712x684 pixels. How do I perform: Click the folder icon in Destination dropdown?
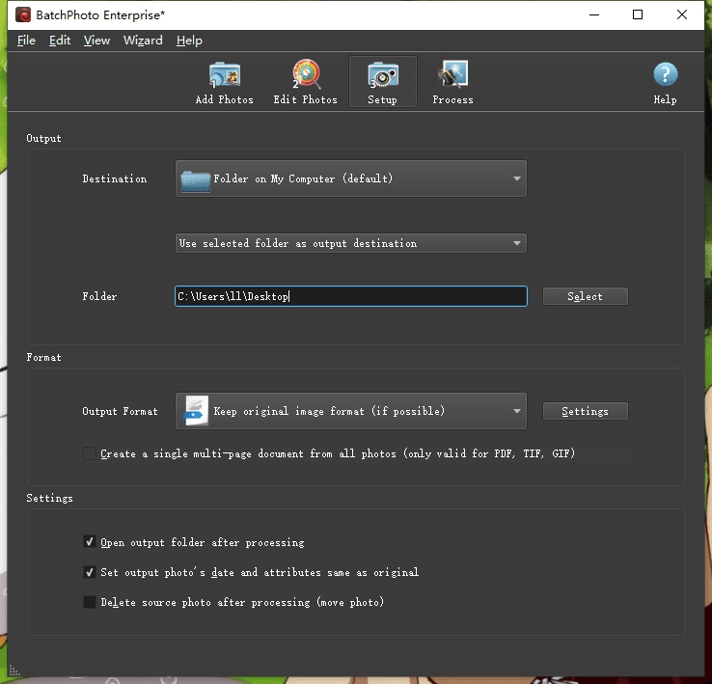[195, 181]
